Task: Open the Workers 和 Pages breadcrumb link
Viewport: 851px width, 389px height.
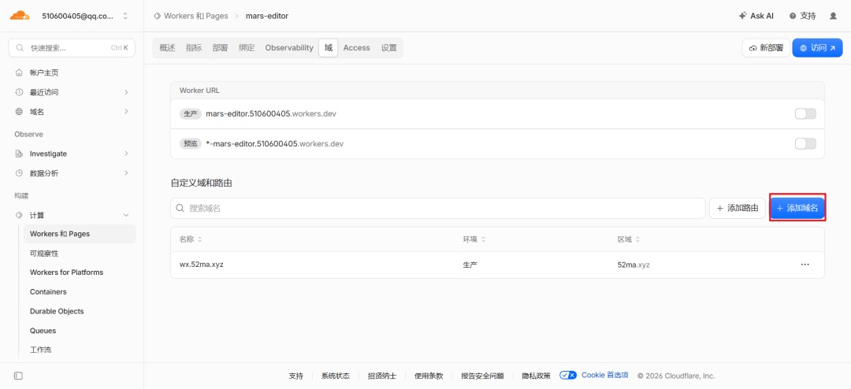Action: 195,17
